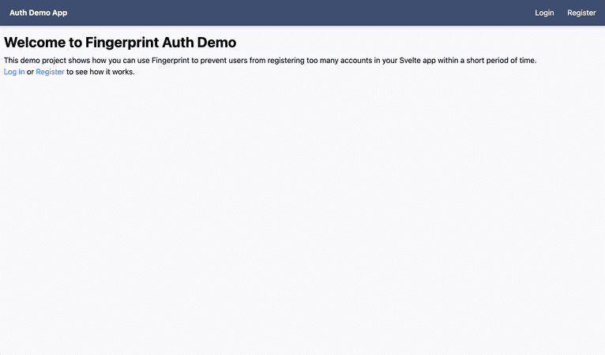Click the word Fingerprint in the main heading
The image size is (605, 355).
click(119, 43)
